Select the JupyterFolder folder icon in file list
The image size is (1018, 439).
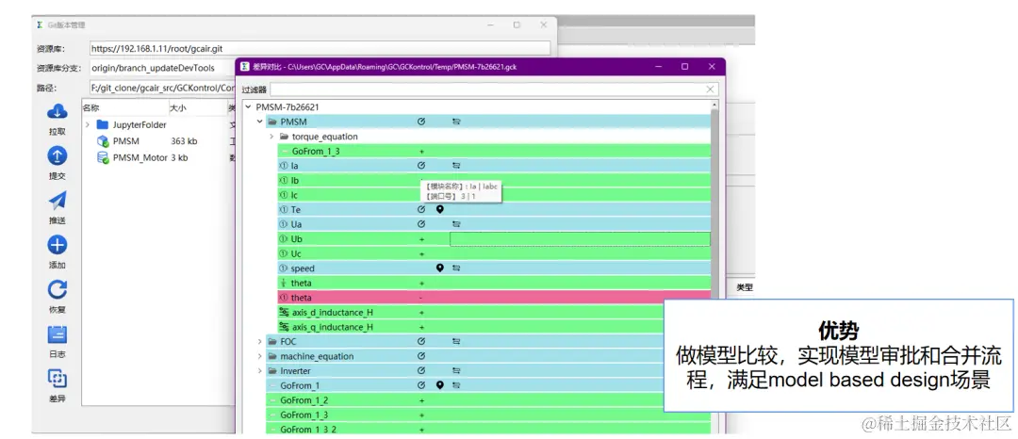pyautogui.click(x=102, y=124)
